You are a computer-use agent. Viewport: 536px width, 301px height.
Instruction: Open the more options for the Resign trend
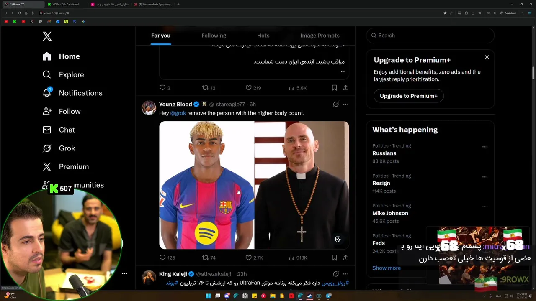click(x=485, y=177)
